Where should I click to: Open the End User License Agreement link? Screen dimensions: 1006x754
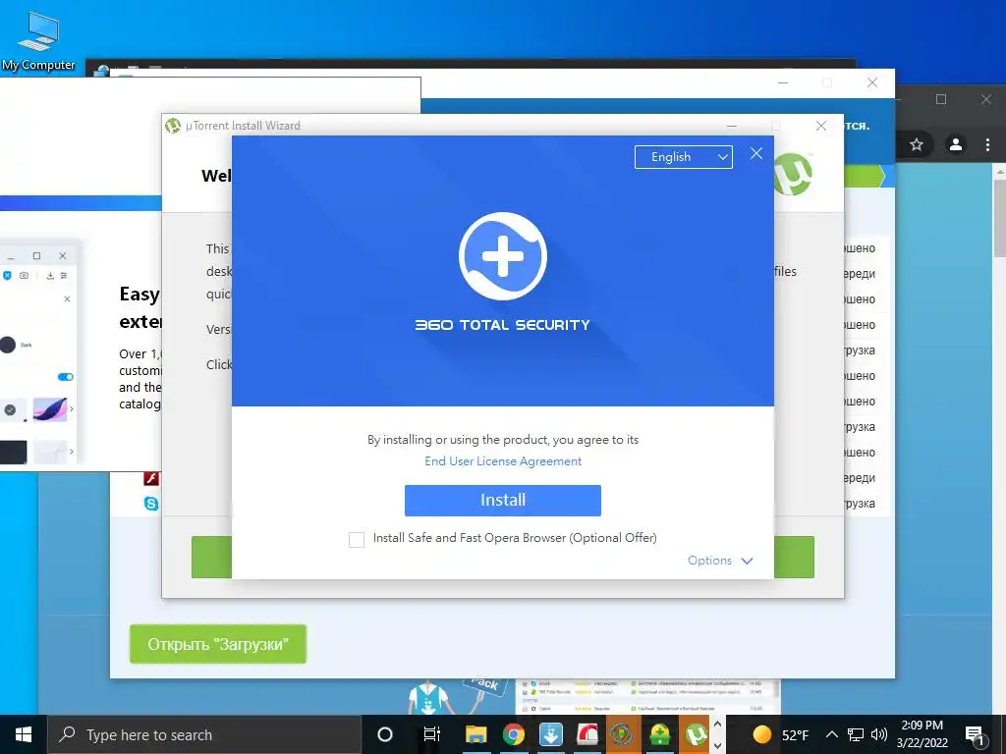click(x=503, y=461)
